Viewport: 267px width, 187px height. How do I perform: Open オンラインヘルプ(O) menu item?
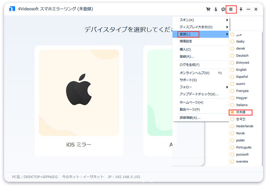point(201,73)
